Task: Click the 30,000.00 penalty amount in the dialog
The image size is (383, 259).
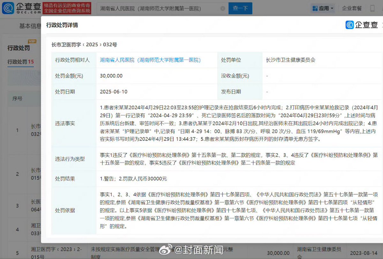Action: tap(111, 76)
